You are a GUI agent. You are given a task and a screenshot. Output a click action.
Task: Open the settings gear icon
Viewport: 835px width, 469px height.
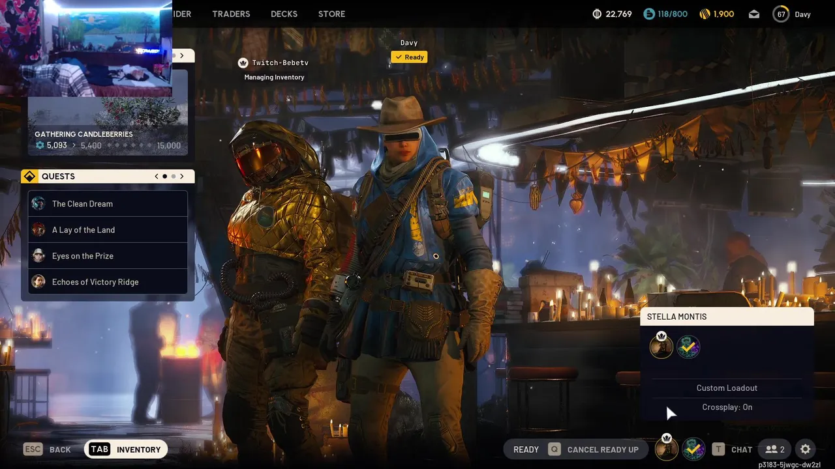coord(806,449)
